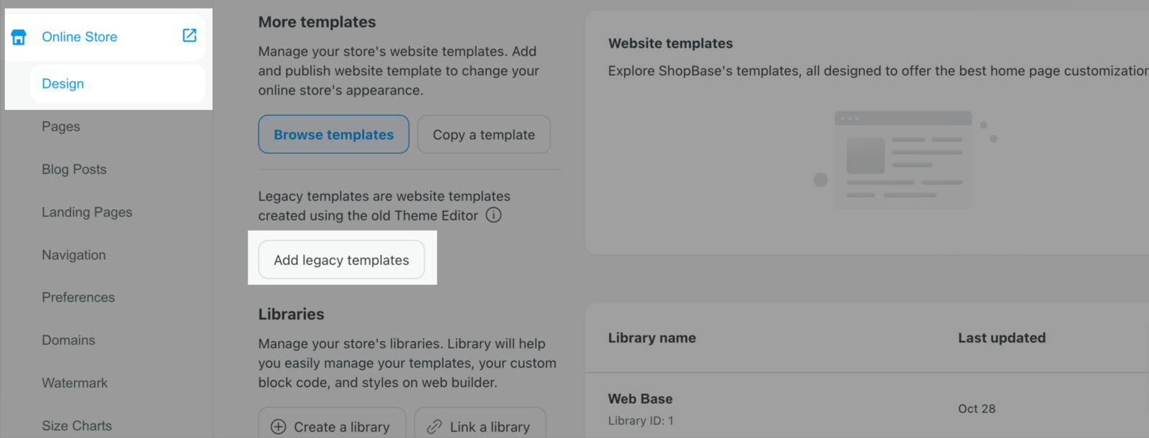Open Navigation settings
The width and height of the screenshot is (1149, 438).
(74, 255)
